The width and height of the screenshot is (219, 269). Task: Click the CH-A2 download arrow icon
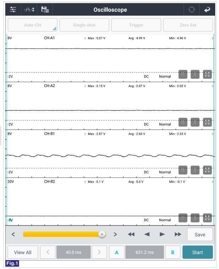[195, 122]
